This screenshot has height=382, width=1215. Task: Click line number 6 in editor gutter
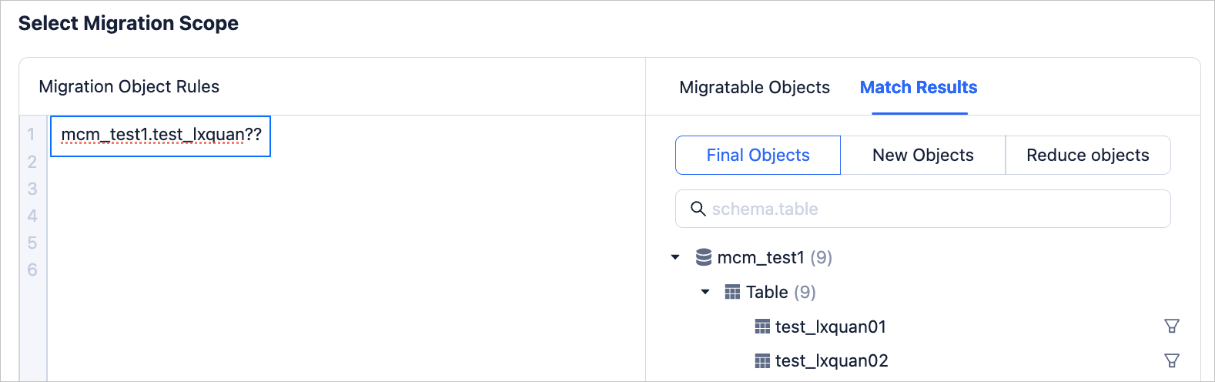click(x=32, y=270)
